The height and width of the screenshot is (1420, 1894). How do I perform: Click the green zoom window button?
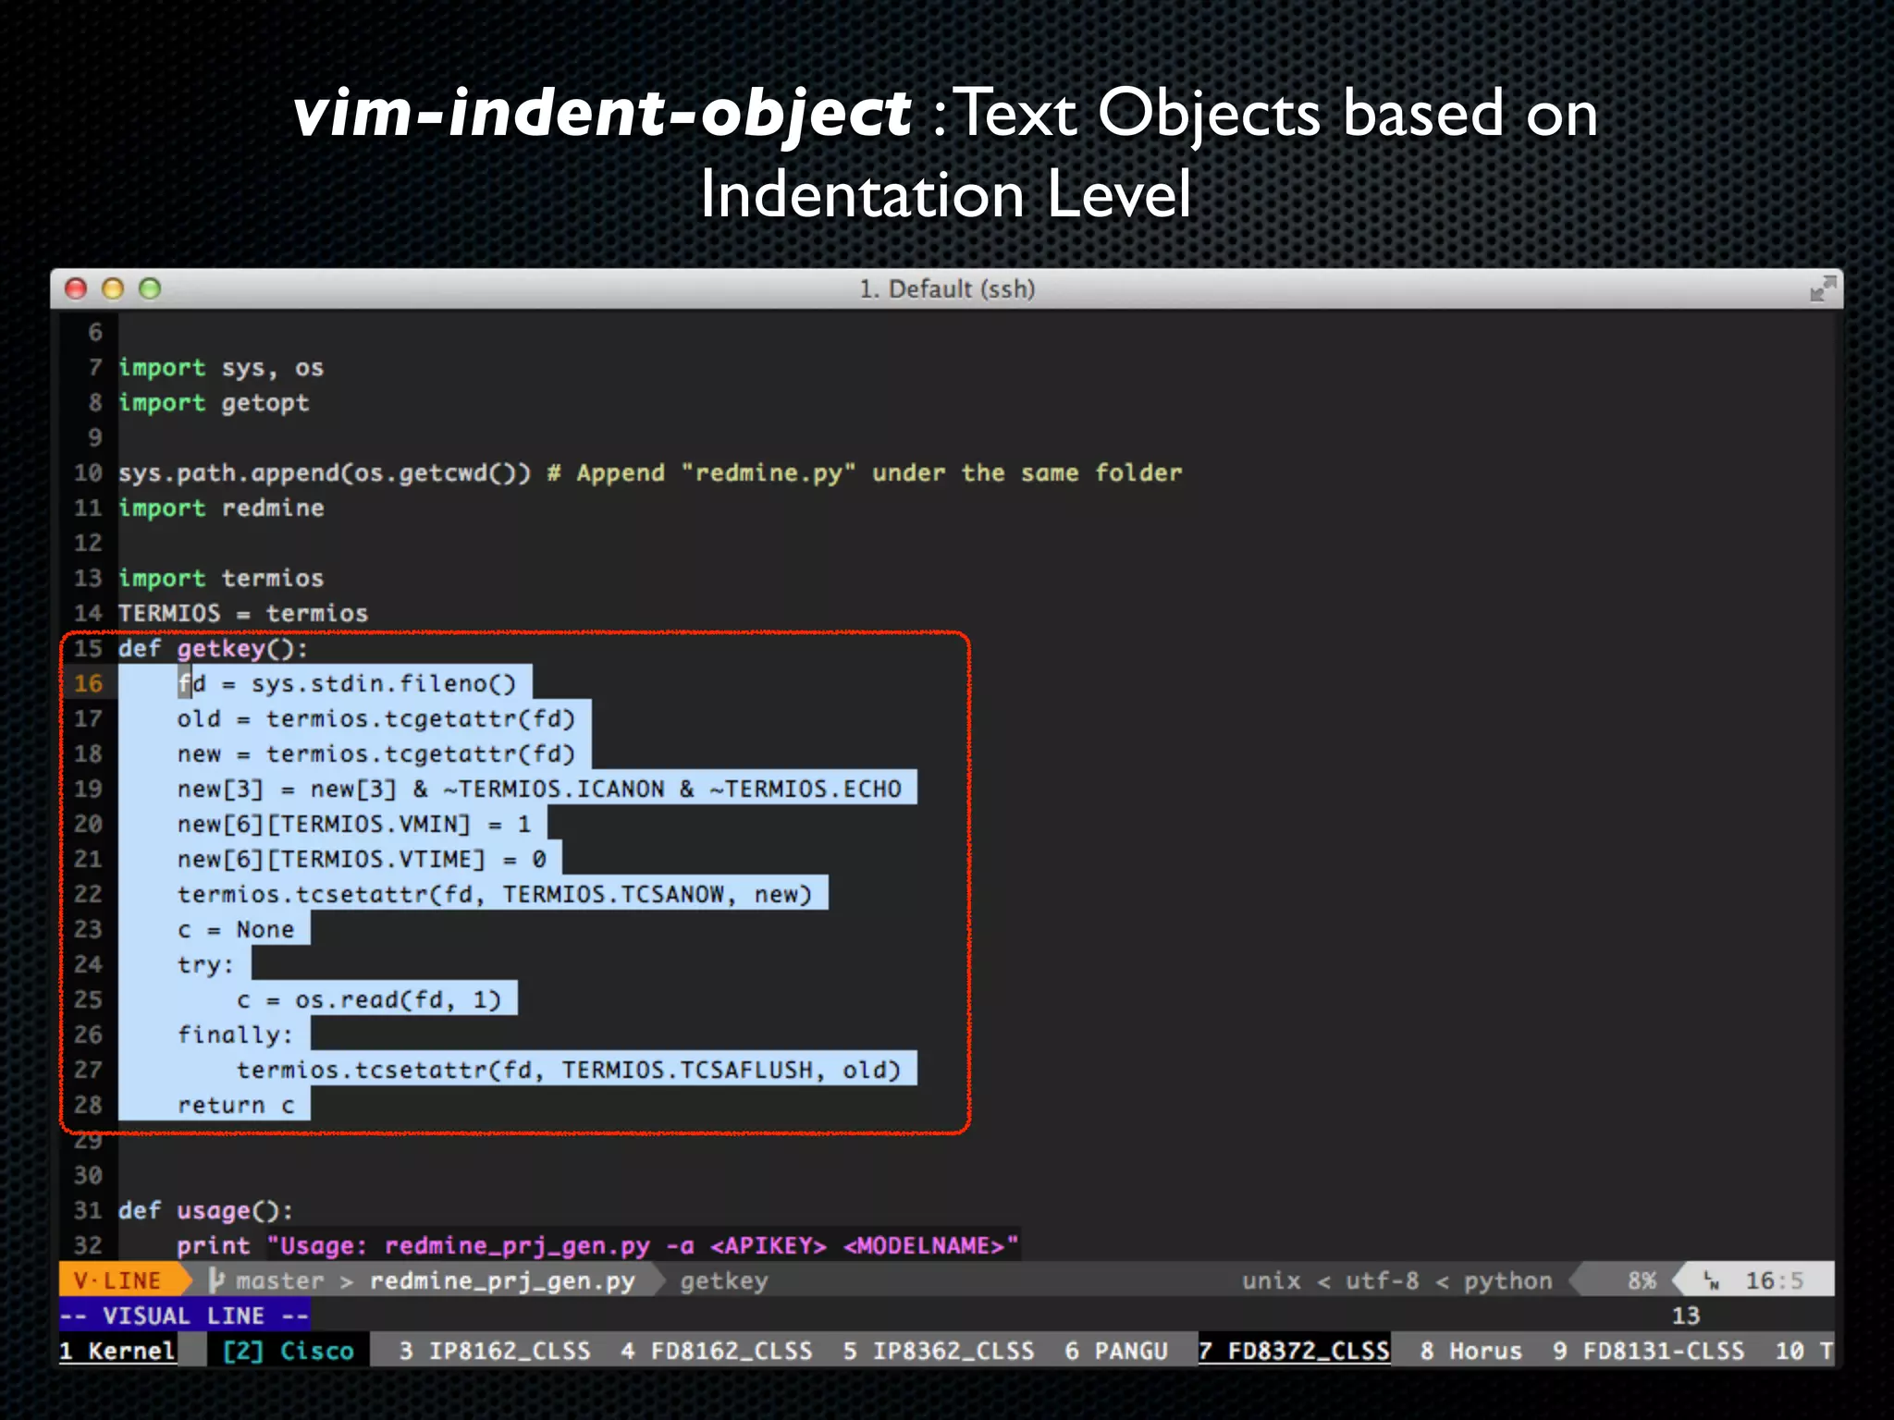[x=150, y=289]
